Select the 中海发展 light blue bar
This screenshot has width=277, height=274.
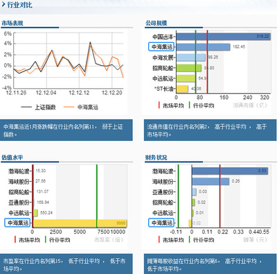[x=190, y=58]
